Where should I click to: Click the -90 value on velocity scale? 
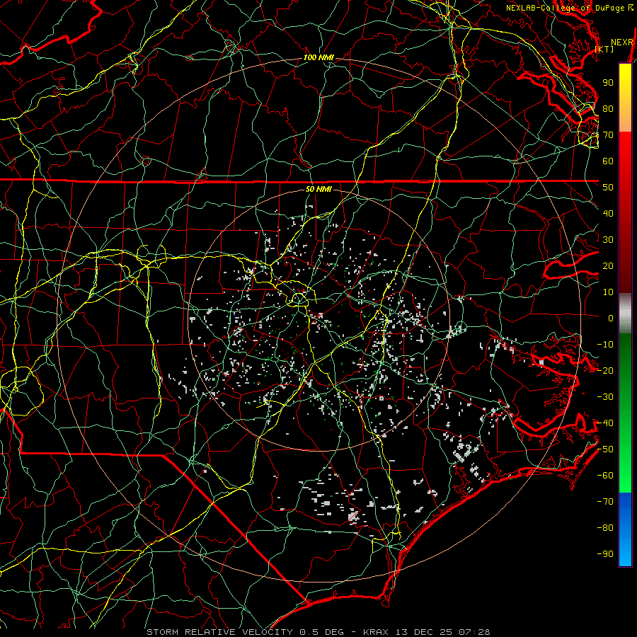click(605, 554)
